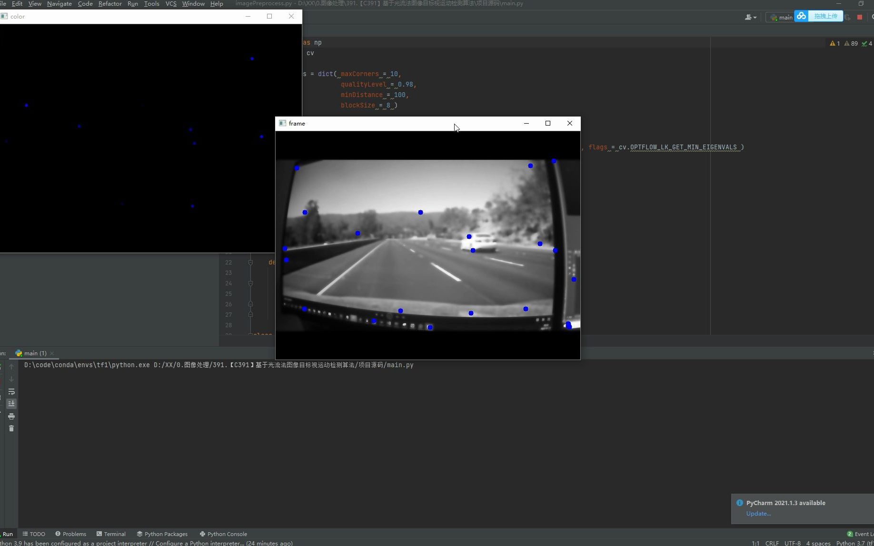Click the print console output icon
The image size is (874, 546).
point(11,416)
